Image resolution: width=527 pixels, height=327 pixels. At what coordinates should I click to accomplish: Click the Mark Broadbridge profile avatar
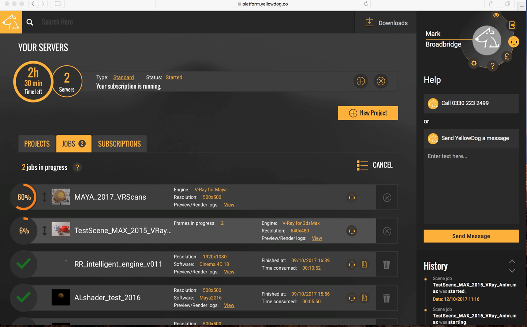(x=487, y=40)
